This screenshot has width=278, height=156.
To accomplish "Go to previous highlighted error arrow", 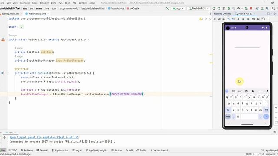I will (x=206, y=19).
